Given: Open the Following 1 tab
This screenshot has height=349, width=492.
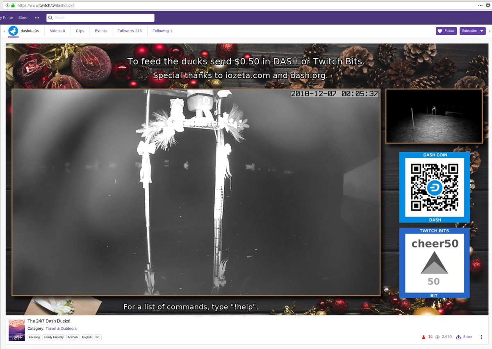Looking at the screenshot, I should click(162, 31).
